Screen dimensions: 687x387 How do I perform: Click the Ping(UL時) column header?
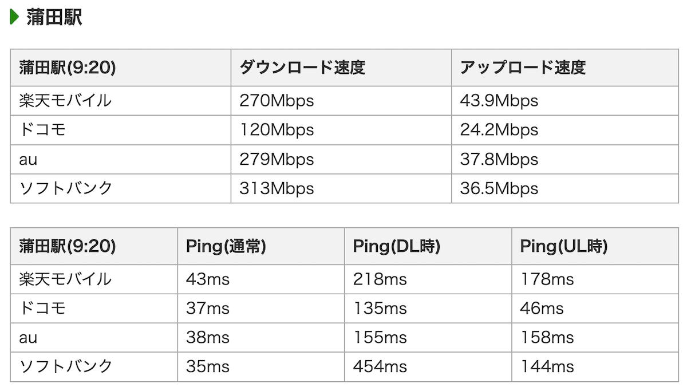(563, 246)
